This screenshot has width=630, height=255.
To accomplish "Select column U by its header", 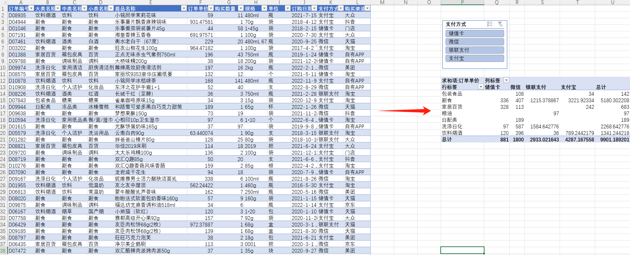I will pyautogui.click(x=612, y=2).
